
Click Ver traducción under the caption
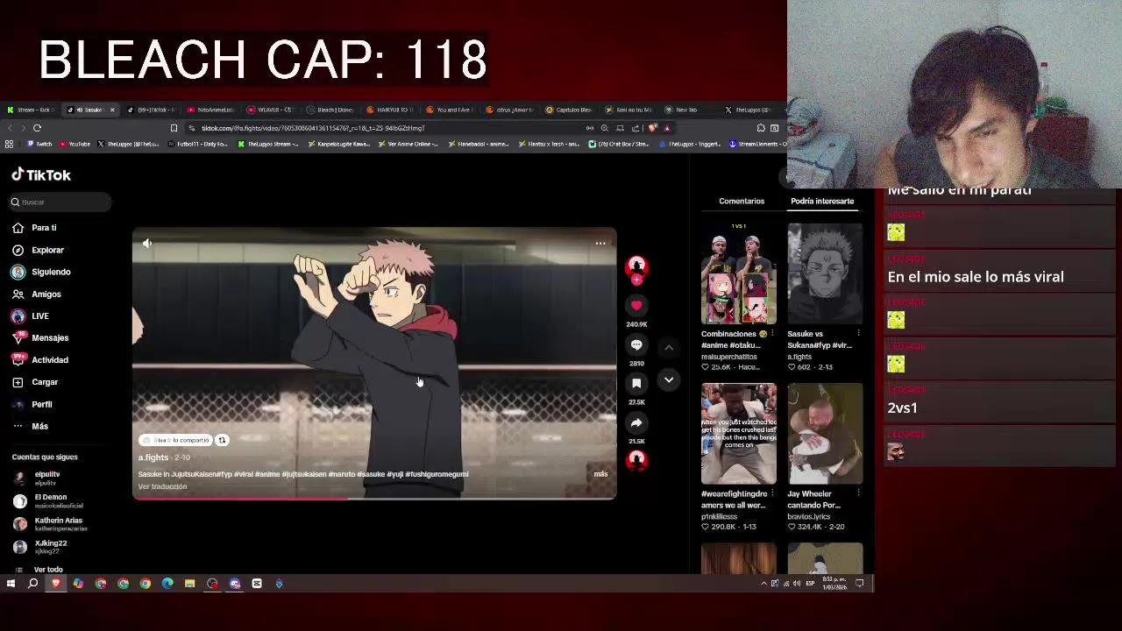click(x=162, y=486)
